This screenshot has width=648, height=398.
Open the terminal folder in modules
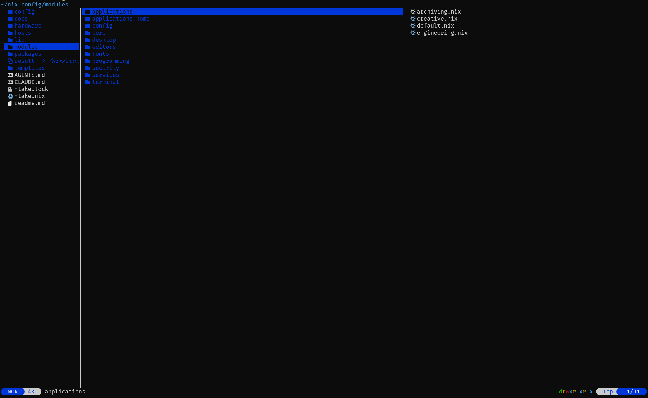click(105, 82)
